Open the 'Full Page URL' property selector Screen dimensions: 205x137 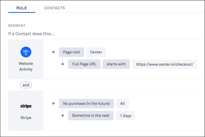(84, 64)
